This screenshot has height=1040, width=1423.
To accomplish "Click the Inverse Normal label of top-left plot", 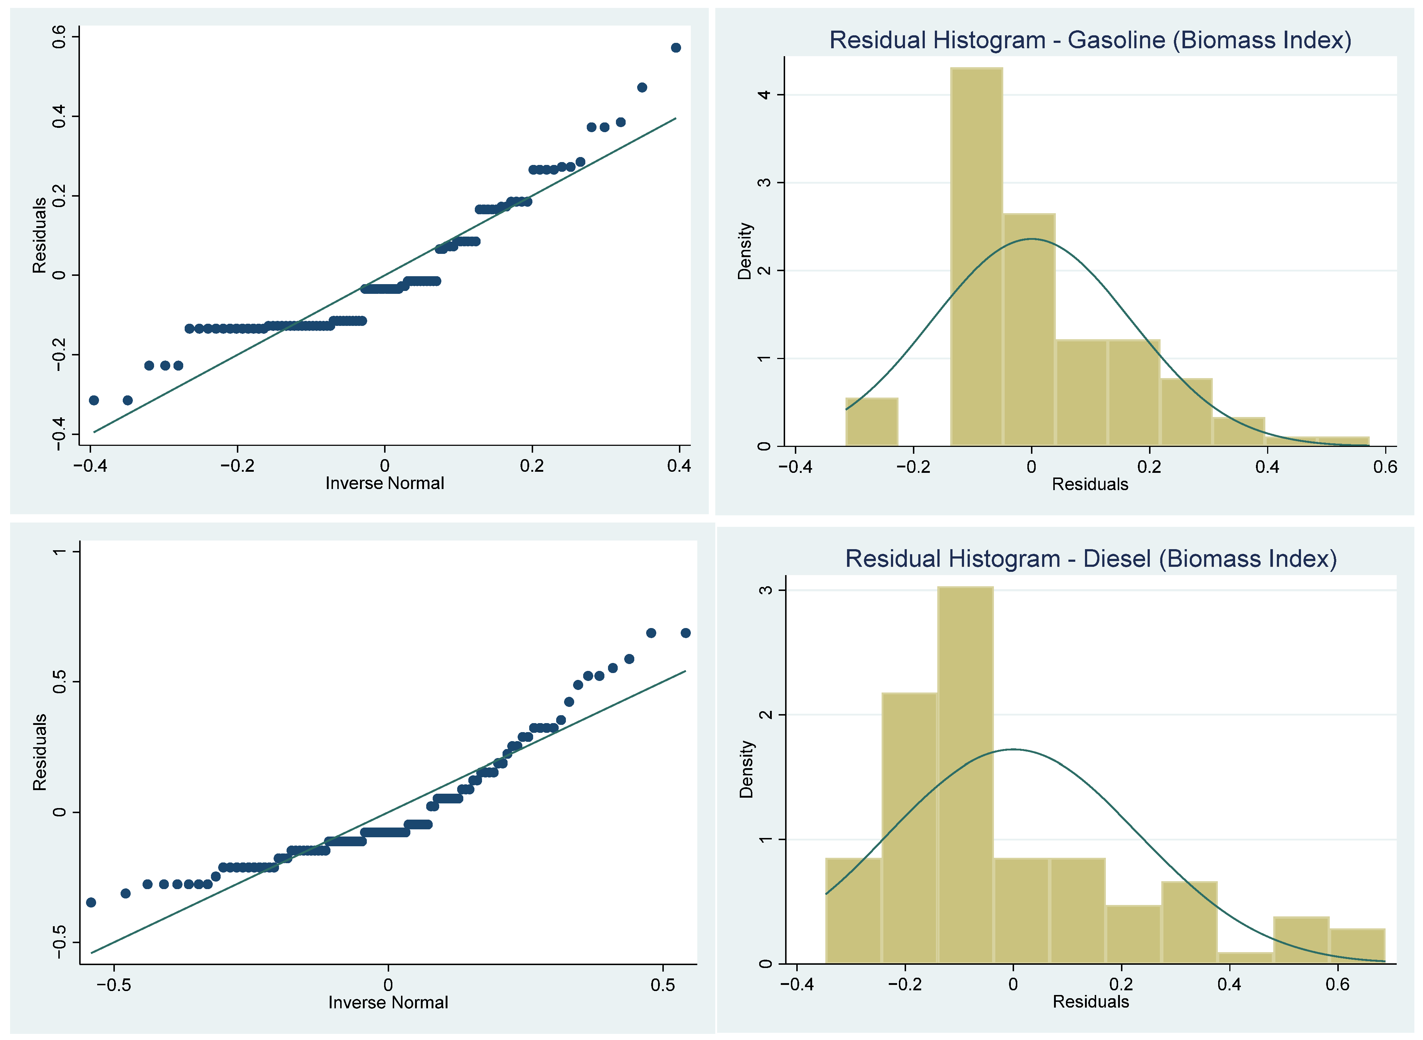I will (384, 484).
